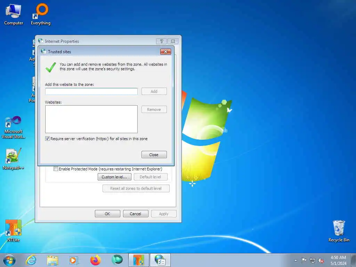This screenshot has height=267, width=356.
Task: Click the Add this website input field
Action: (91, 91)
